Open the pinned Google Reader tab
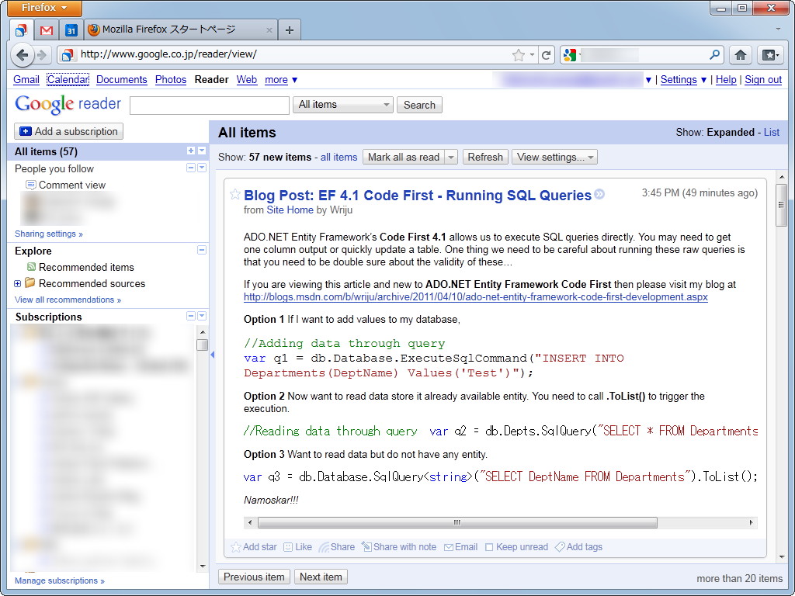Screen dimensions: 795x596 click(21, 30)
